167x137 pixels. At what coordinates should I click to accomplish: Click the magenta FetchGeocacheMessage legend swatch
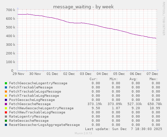(x=6, y=104)
